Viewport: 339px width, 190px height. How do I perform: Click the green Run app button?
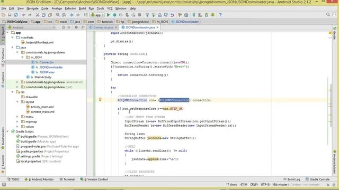(x=108, y=15)
